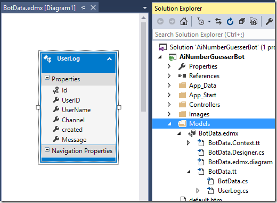
Task: Click Sync with Active Document icon
Action: tap(218, 21)
